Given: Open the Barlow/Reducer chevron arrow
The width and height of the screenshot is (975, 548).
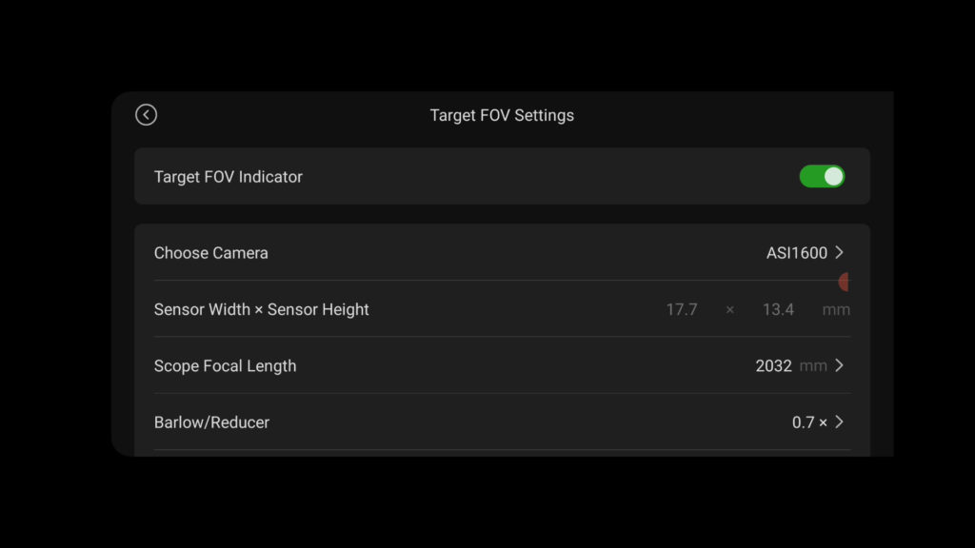Looking at the screenshot, I should click(840, 421).
